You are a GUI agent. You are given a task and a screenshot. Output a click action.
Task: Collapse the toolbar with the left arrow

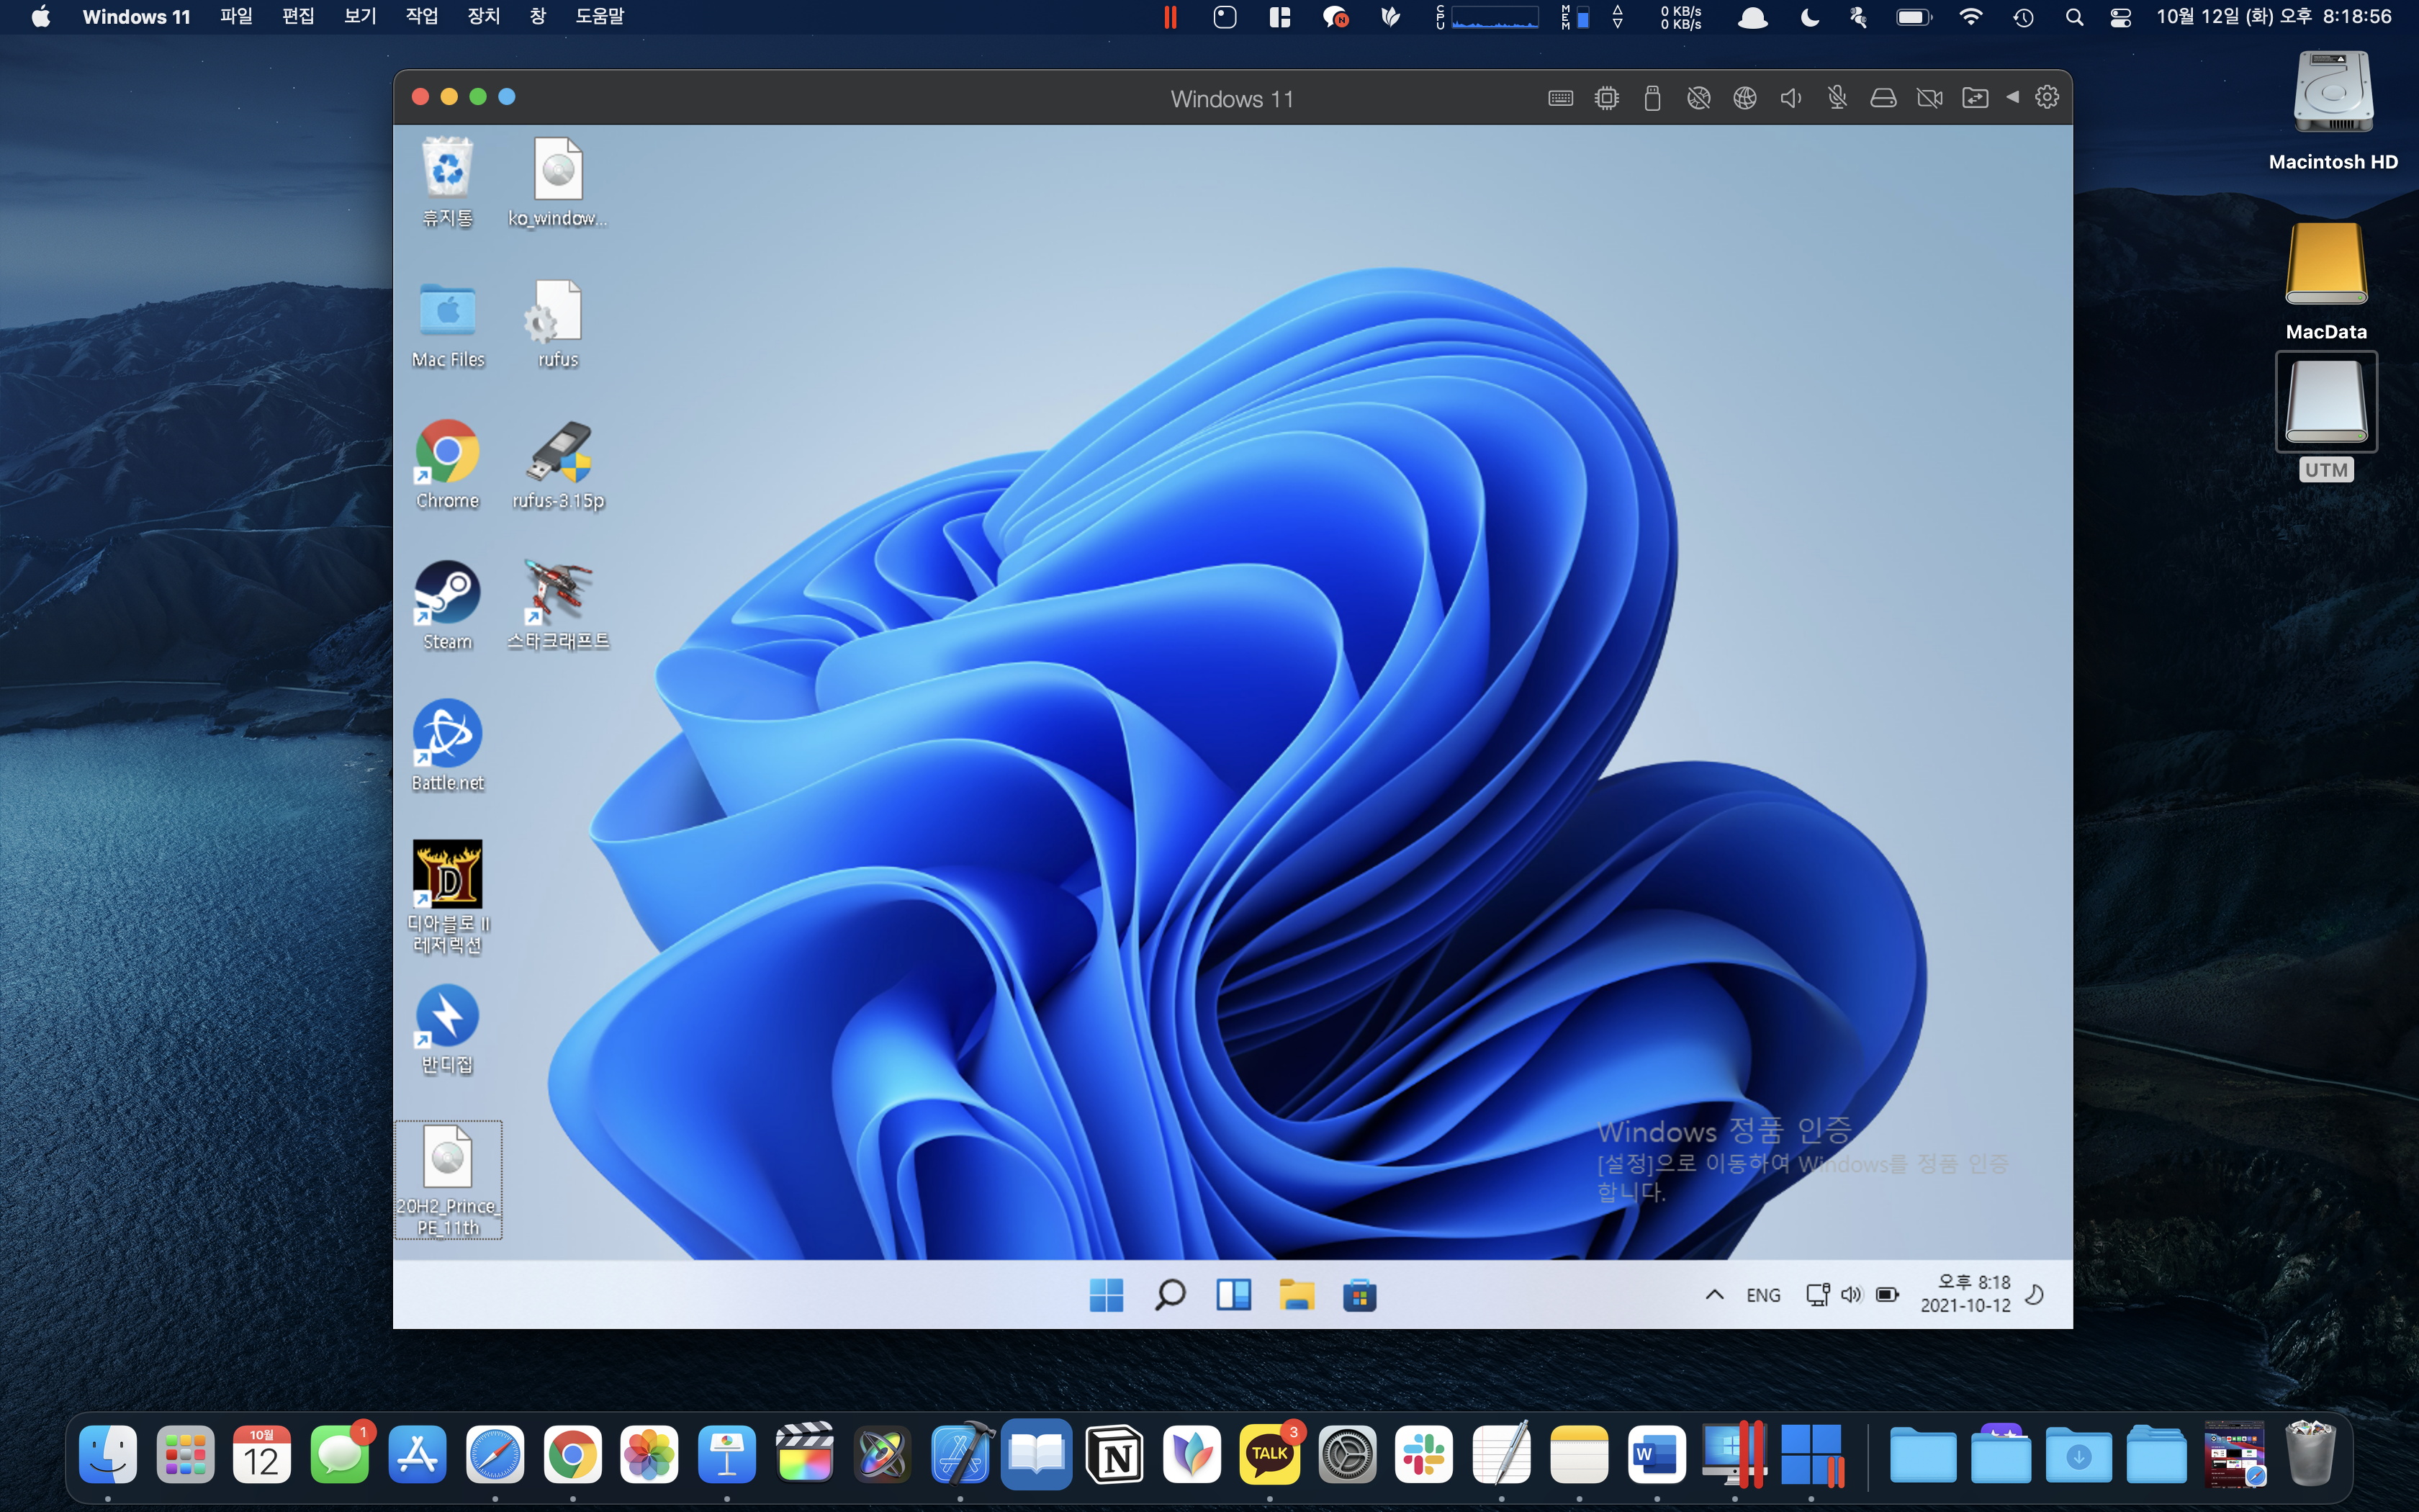pyautogui.click(x=2013, y=97)
